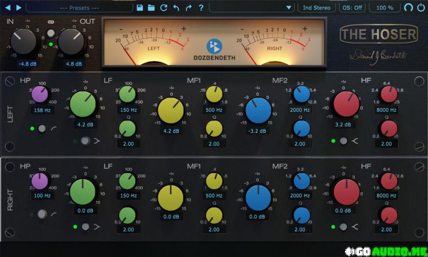428x257 pixels.
Task: Open the 100 % scale selector
Action: (385, 8)
